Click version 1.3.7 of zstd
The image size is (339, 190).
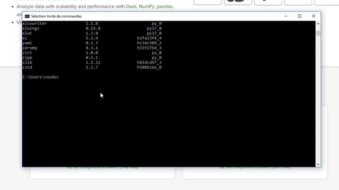tap(92, 67)
